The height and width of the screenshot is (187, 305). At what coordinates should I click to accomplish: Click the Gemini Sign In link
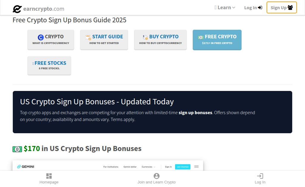coord(168,167)
